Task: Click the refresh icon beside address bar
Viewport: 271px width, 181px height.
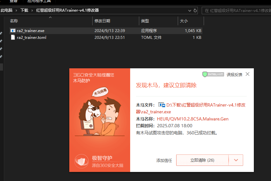Action: [195, 10]
